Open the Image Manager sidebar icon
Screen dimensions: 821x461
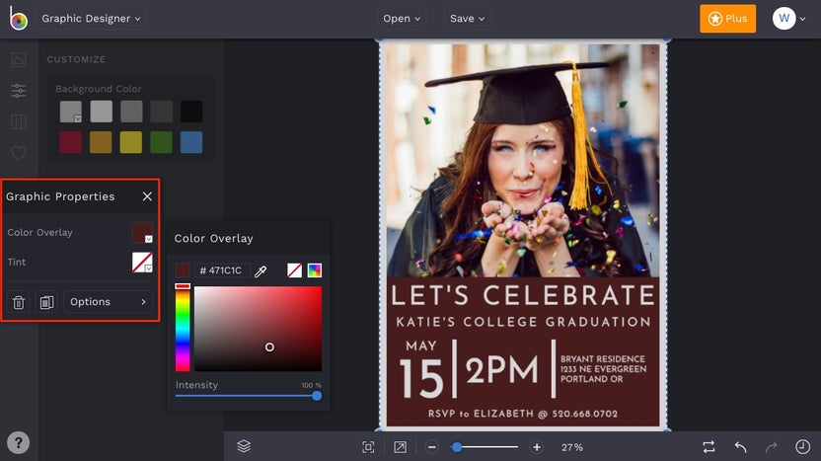point(19,59)
